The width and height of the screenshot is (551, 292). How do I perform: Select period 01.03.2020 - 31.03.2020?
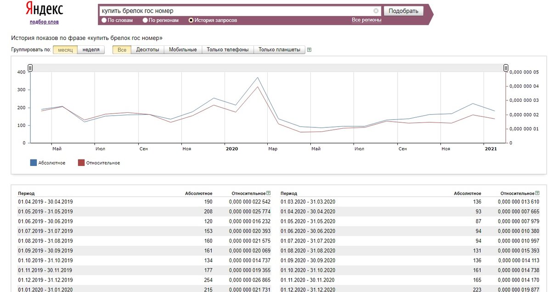coord(308,202)
